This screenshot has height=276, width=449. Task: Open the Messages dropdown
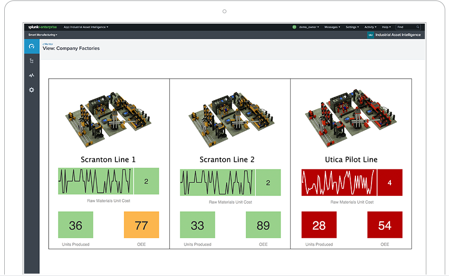coord(332,27)
